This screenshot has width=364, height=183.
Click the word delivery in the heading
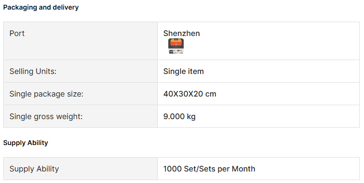[66, 7]
